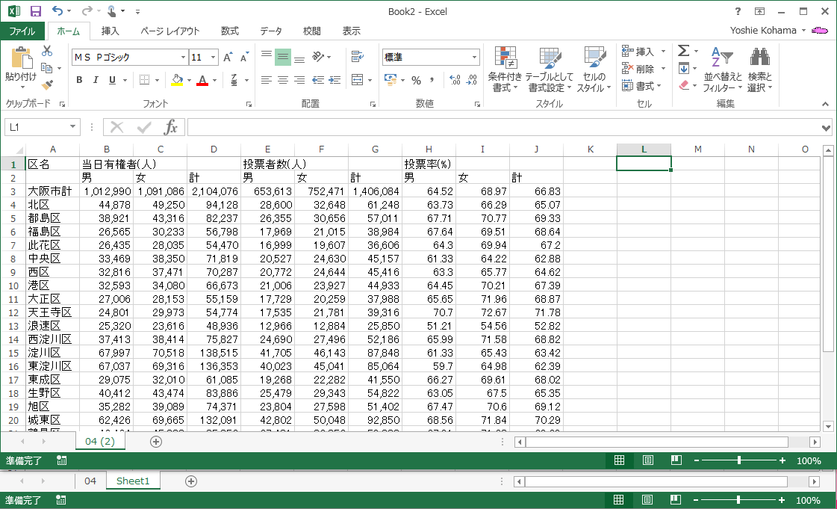
Task: Increase font size with the large A icon
Action: [x=228, y=57]
